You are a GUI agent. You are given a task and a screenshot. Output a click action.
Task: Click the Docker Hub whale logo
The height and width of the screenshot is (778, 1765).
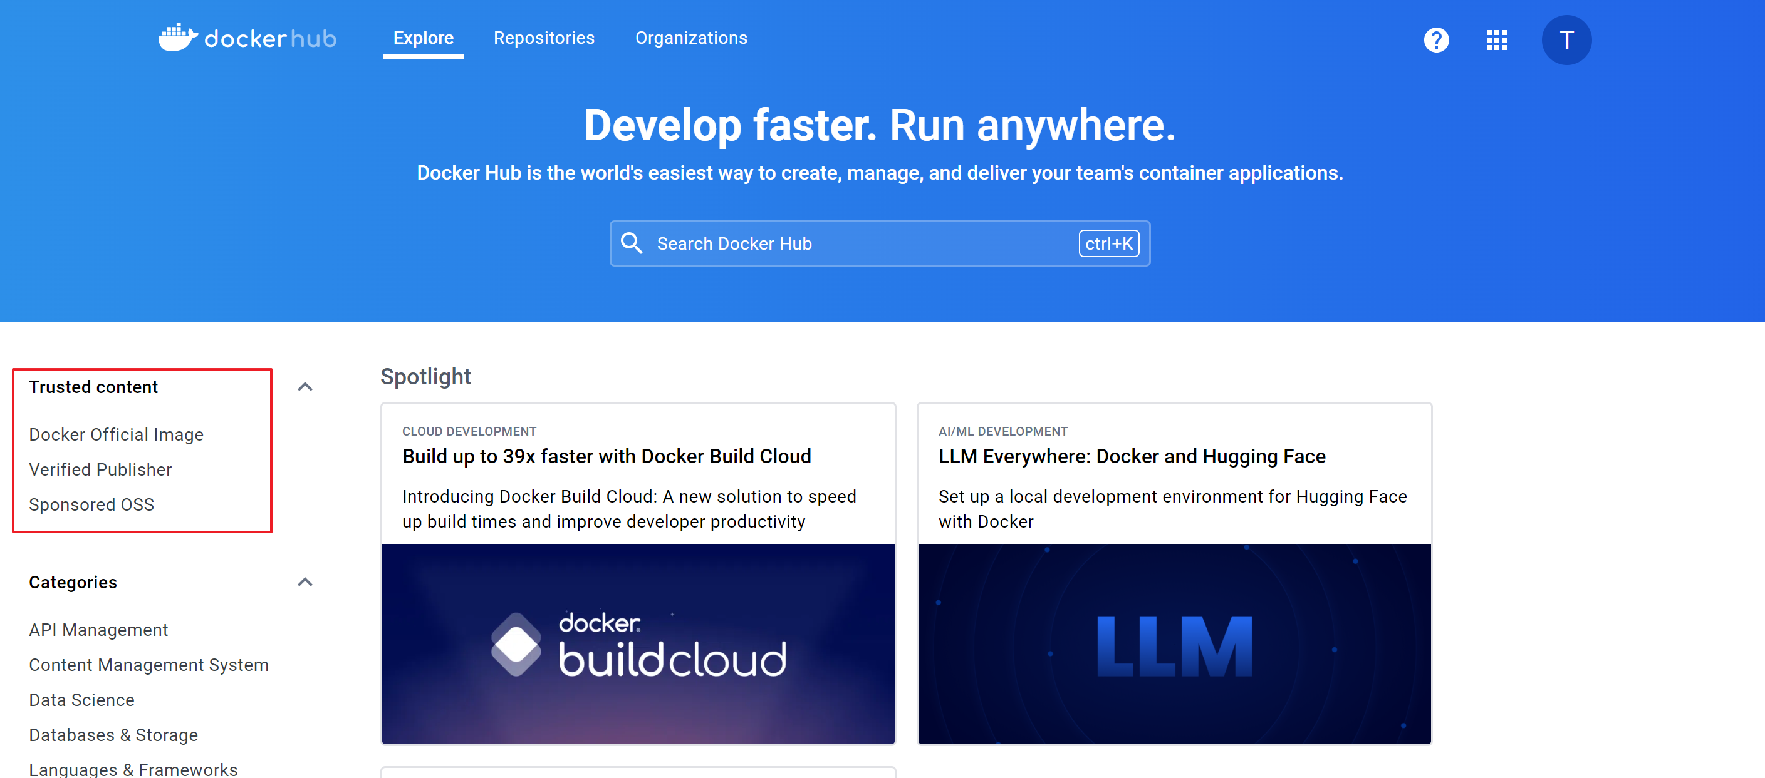pyautogui.click(x=177, y=38)
